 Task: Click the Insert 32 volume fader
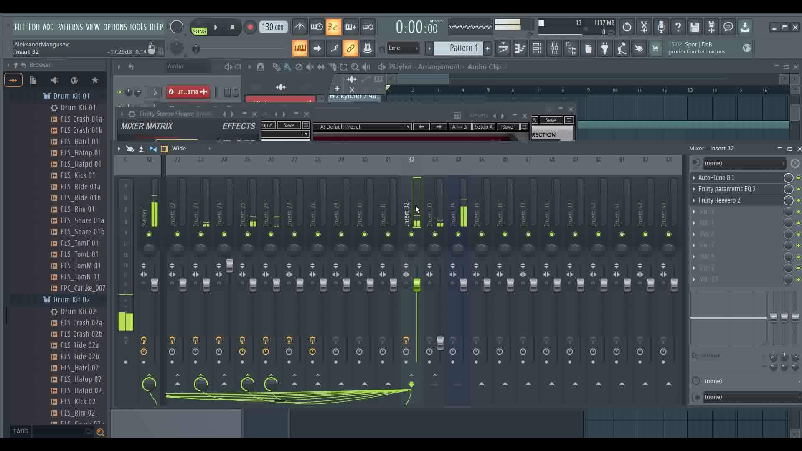[x=416, y=285]
